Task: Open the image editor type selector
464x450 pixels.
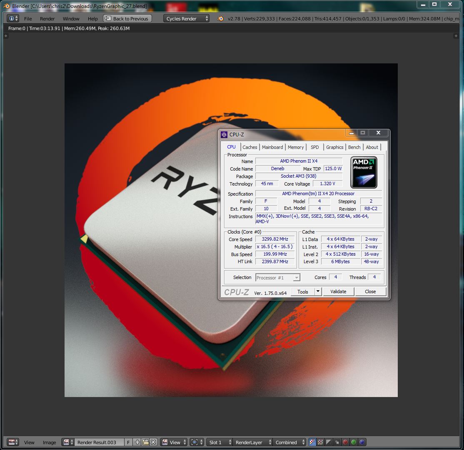Action: [x=13, y=442]
